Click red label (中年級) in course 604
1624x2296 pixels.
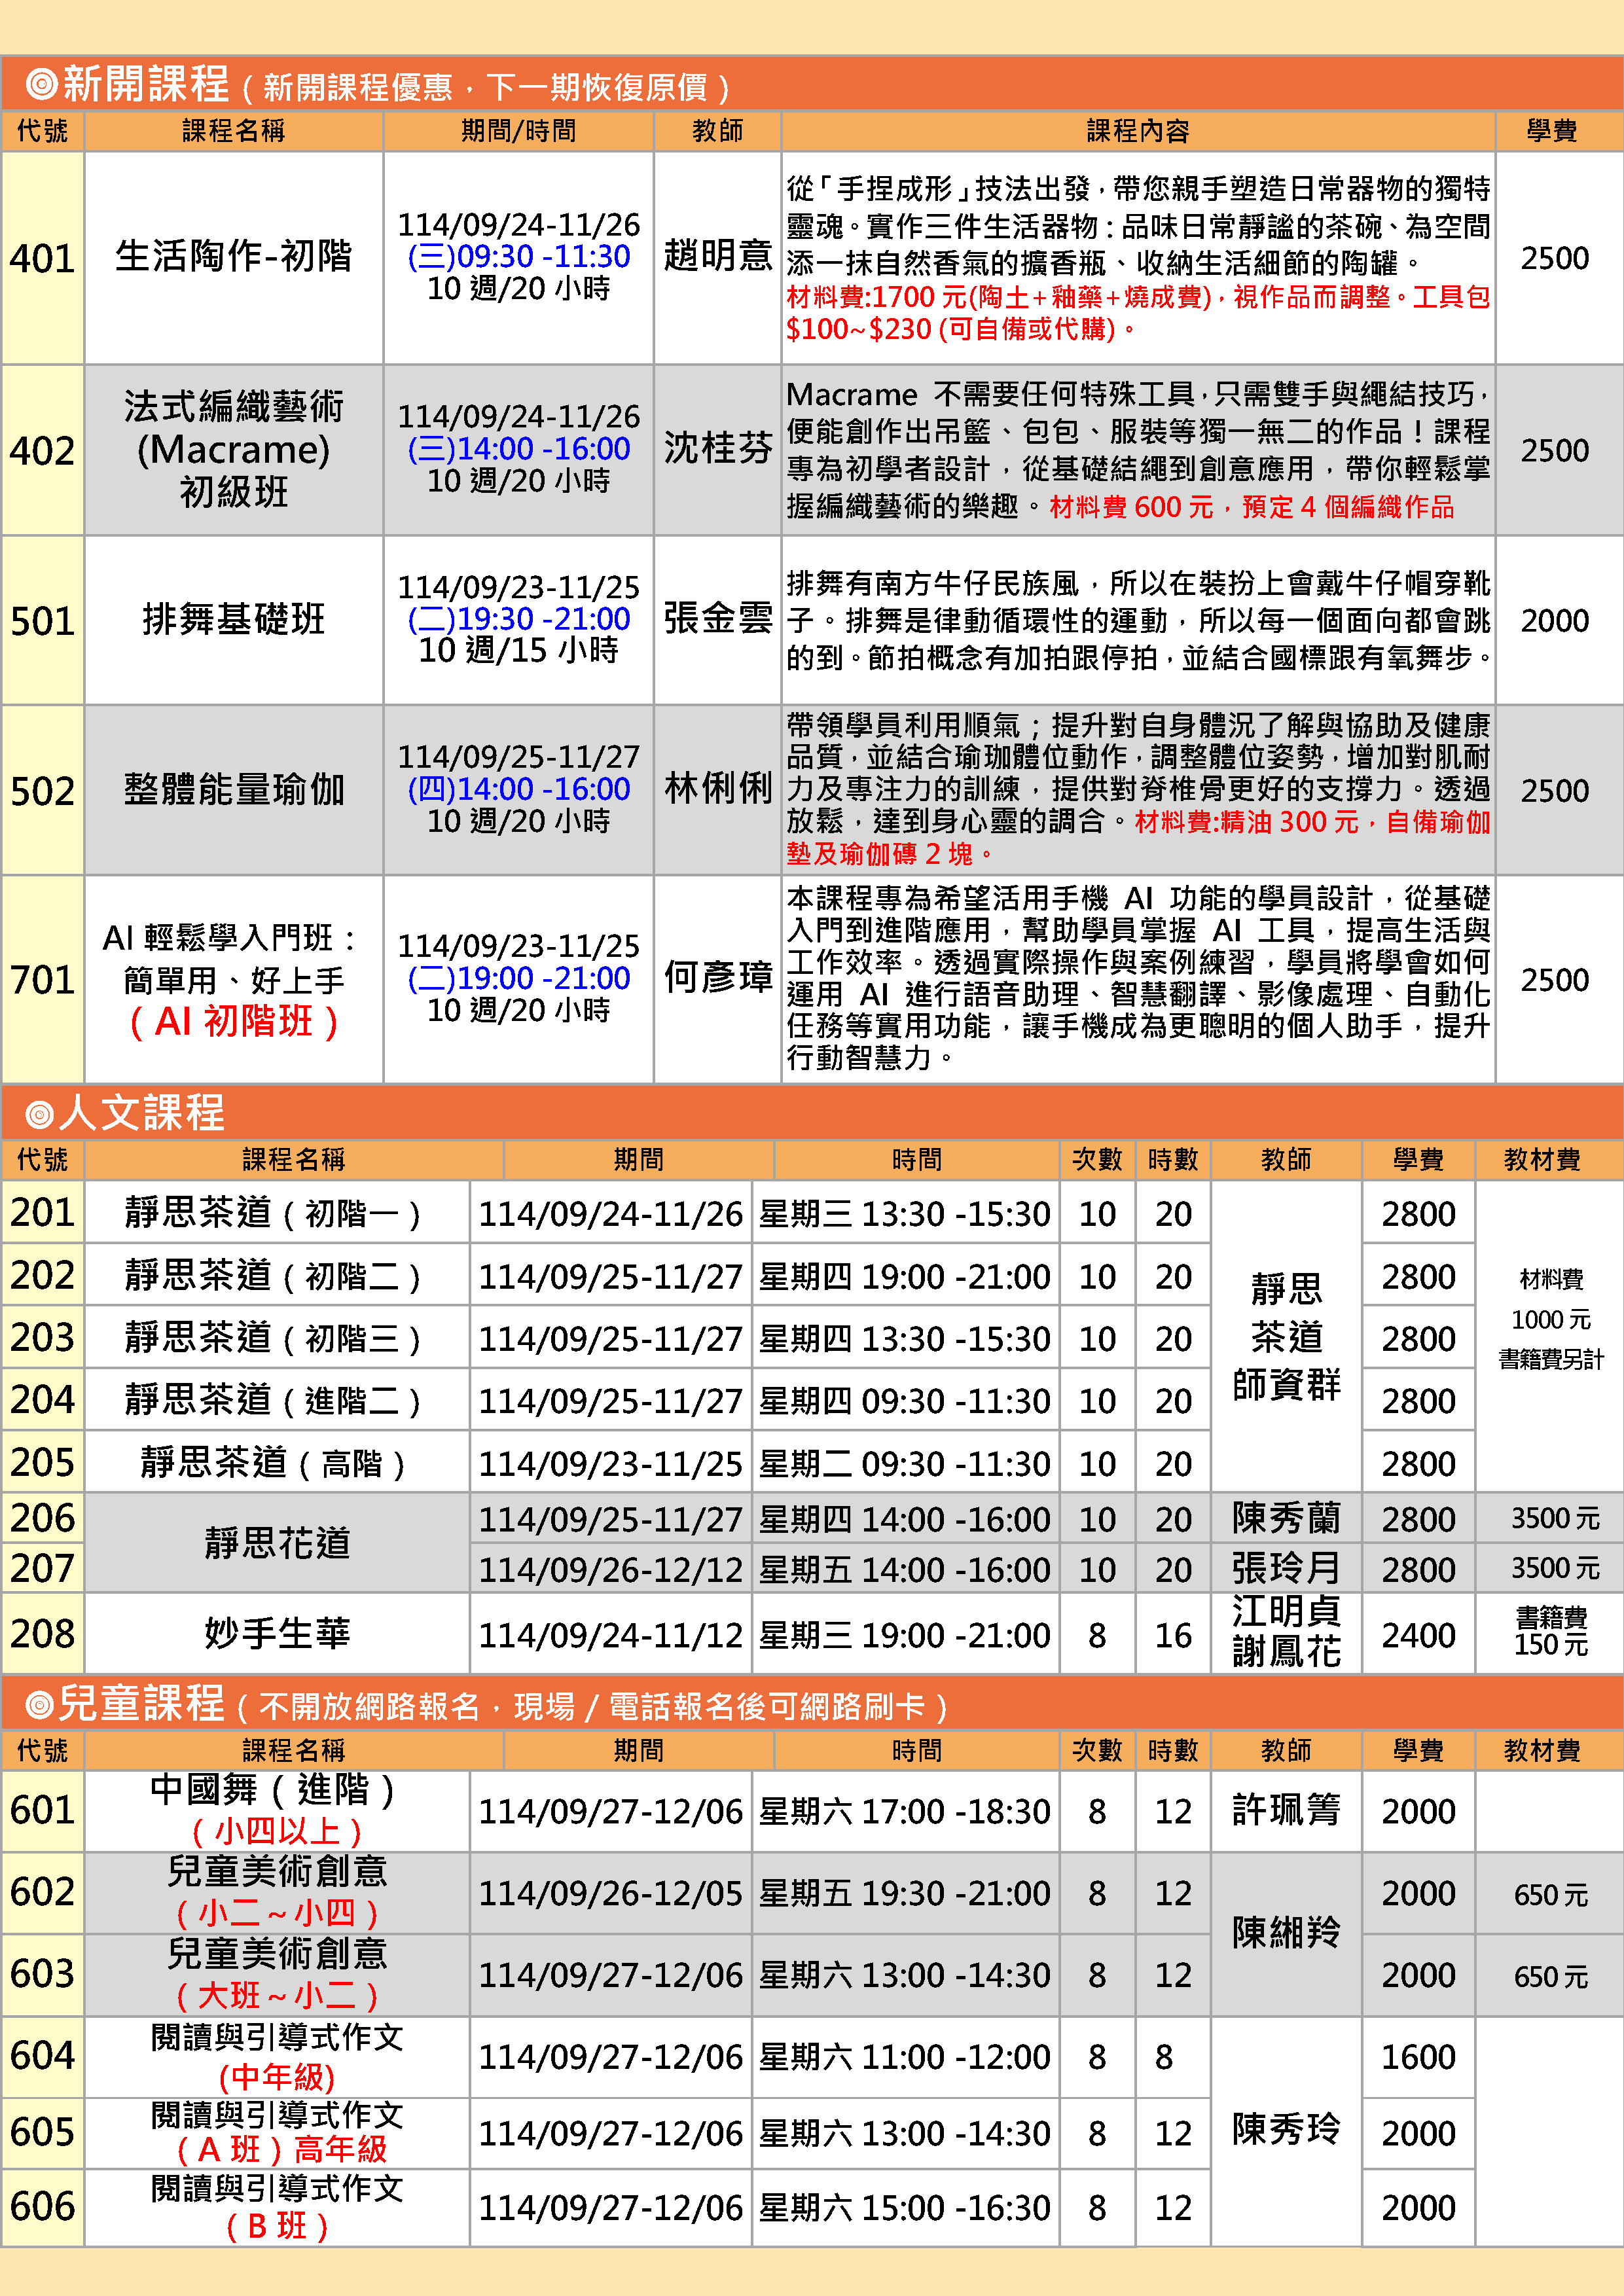pos(277,2077)
